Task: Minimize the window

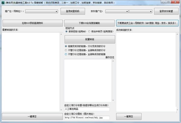Action: (164, 2)
